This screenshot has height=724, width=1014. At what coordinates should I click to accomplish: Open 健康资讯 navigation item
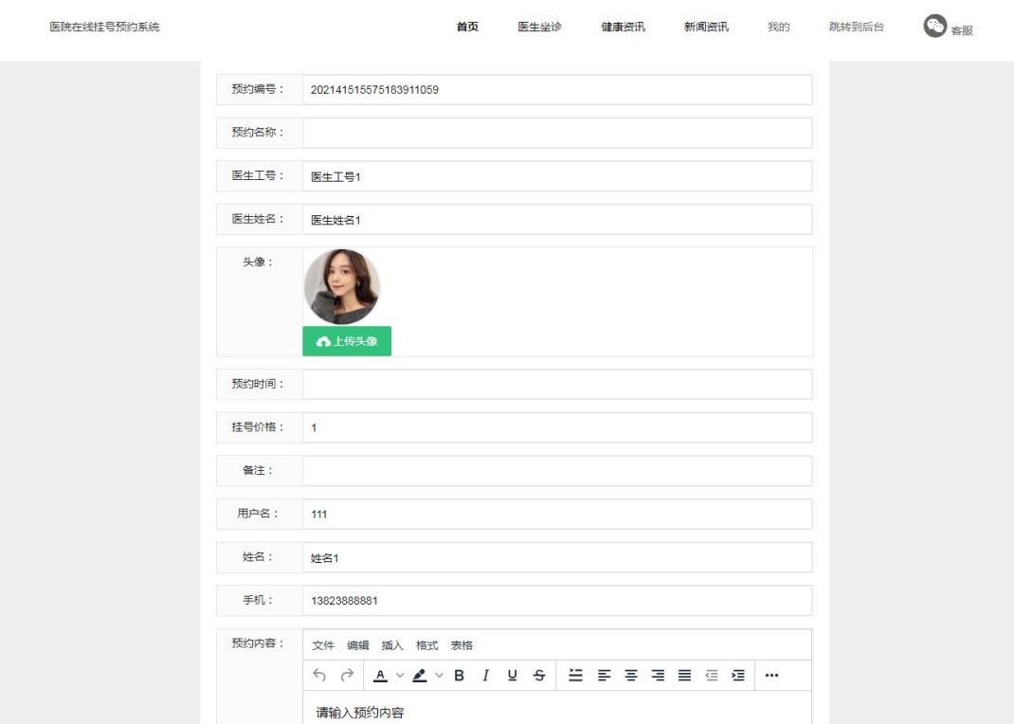623,27
